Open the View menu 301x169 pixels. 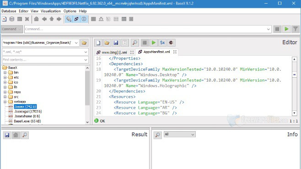pyautogui.click(x=35, y=11)
